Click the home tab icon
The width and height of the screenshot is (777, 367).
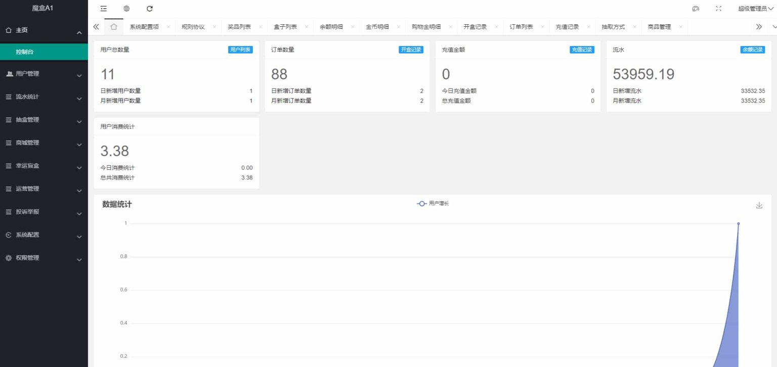[x=114, y=27]
